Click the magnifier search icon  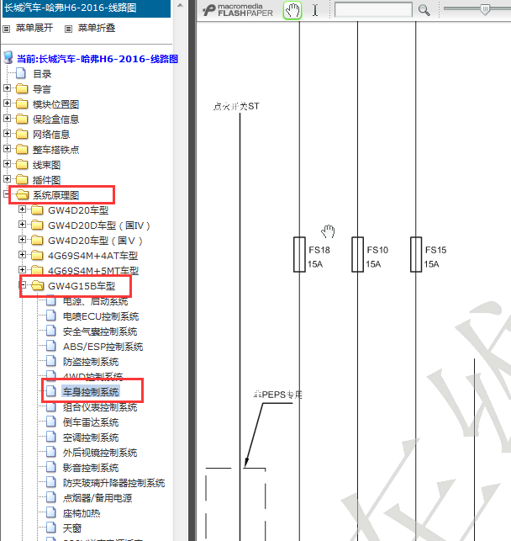(x=424, y=10)
